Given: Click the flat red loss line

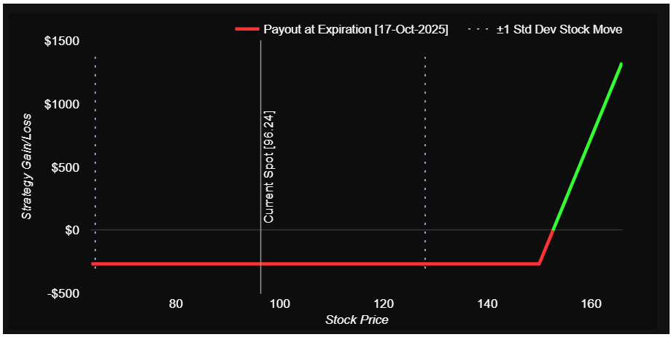Looking at the screenshot, I should (328, 263).
